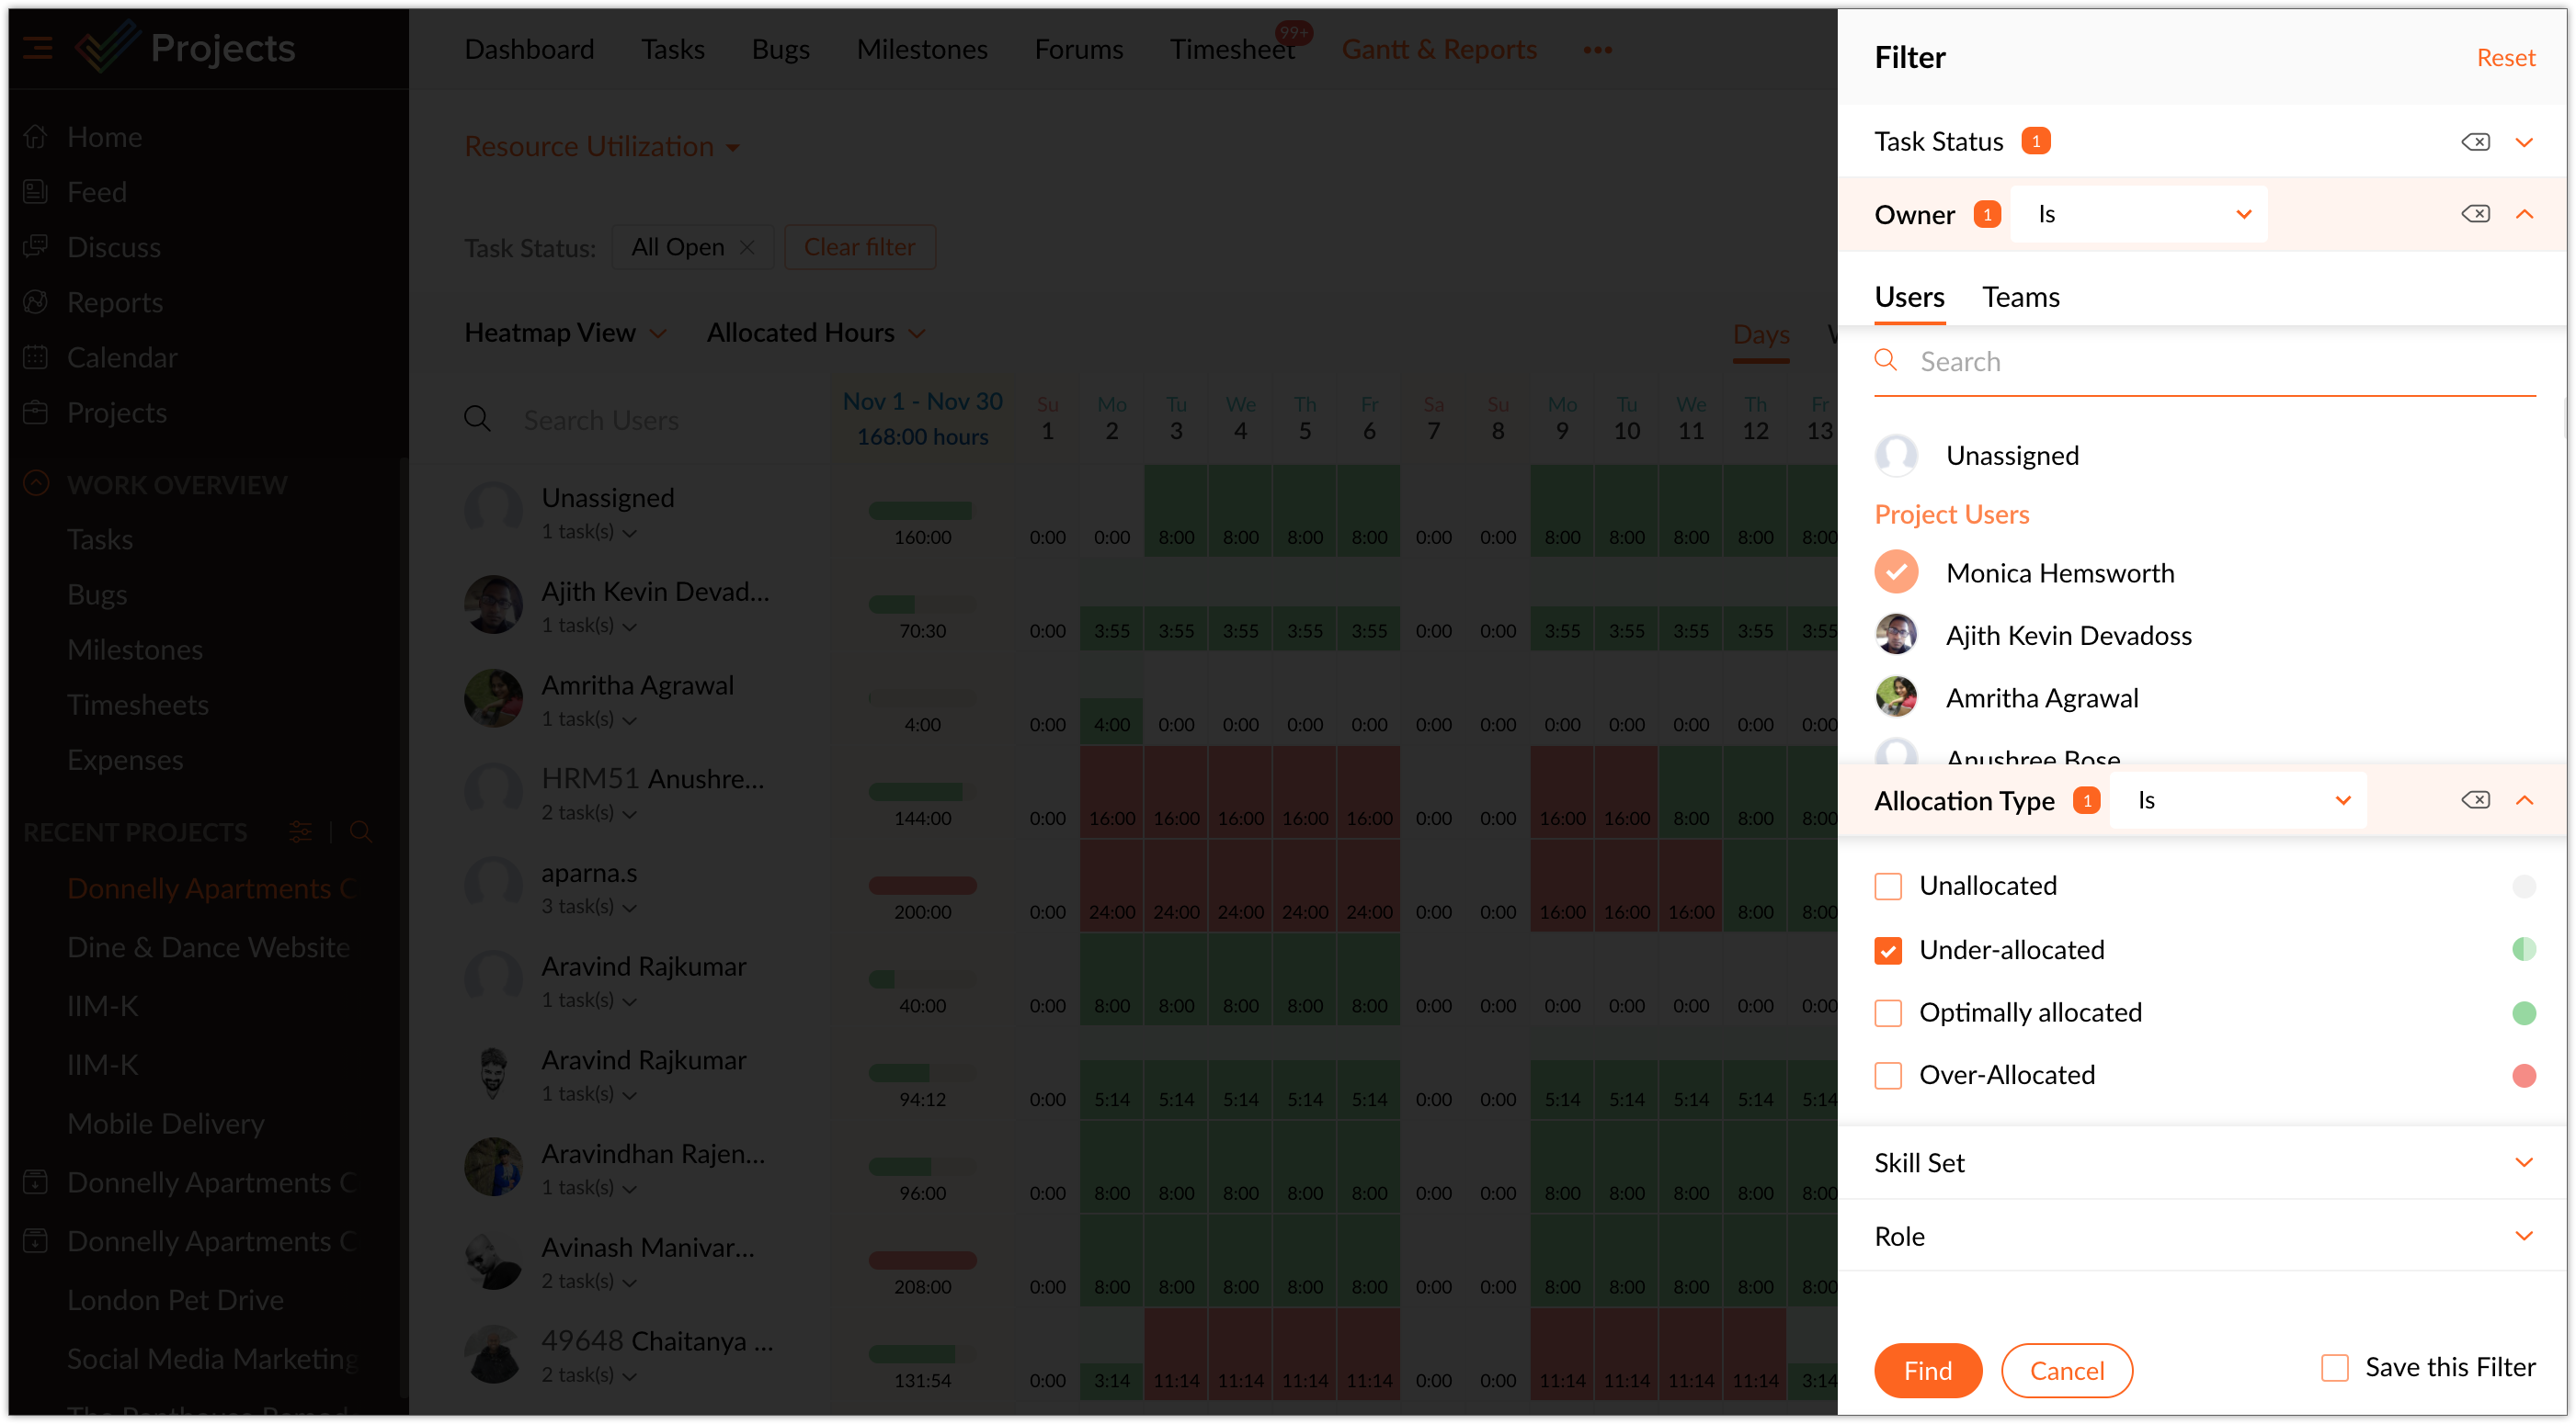Select Amritha Agrawal avatar in filter

tap(1896, 697)
